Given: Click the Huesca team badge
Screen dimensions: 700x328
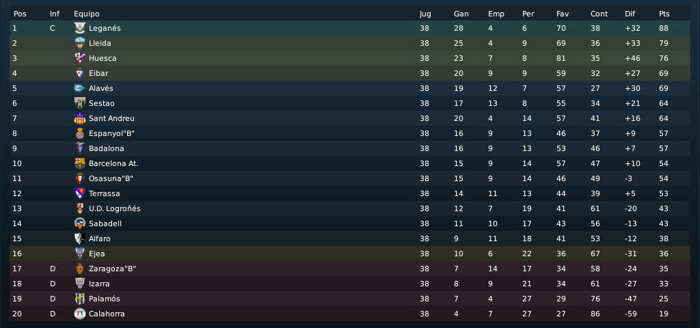Looking at the screenshot, I should 79,58.
